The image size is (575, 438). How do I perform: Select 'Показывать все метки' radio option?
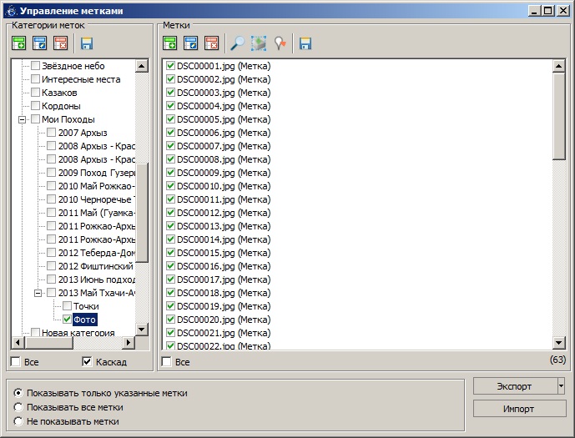tap(18, 407)
